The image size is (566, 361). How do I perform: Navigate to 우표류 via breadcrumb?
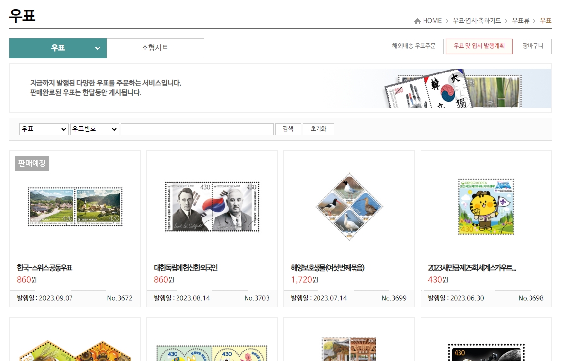[520, 21]
